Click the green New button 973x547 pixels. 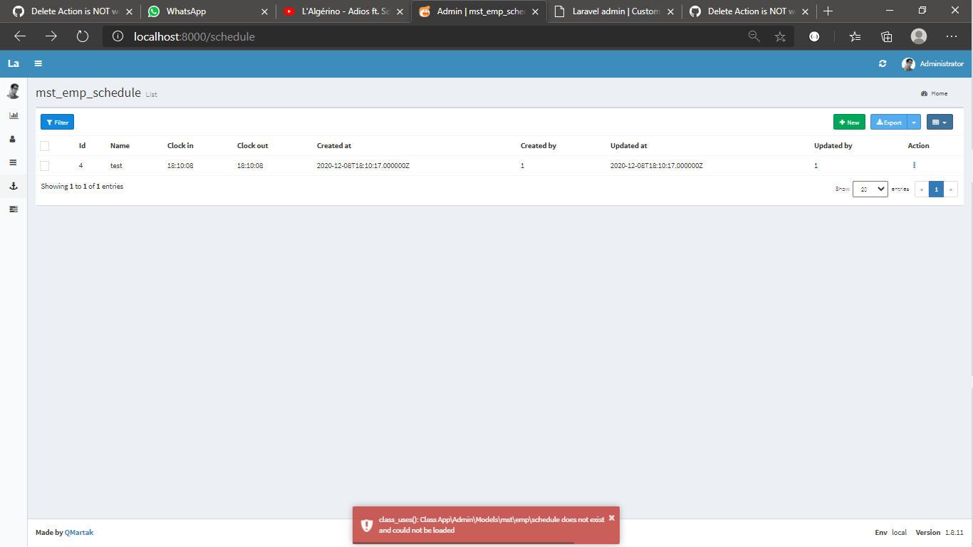click(849, 122)
